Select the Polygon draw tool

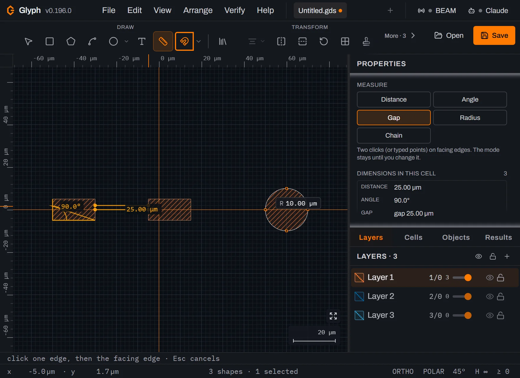[x=71, y=41]
